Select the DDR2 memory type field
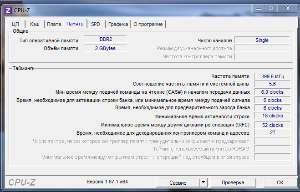Image resolution: width=300 pixels, height=192 pixels. click(106, 39)
